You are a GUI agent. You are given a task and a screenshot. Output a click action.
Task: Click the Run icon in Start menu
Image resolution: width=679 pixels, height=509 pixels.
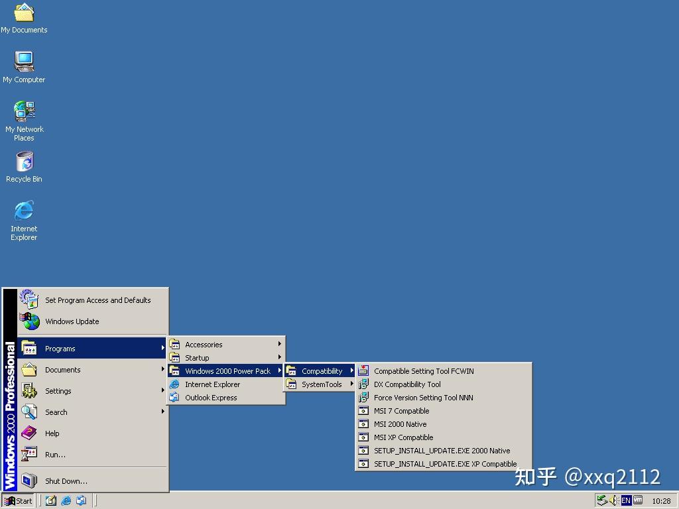[x=29, y=454]
